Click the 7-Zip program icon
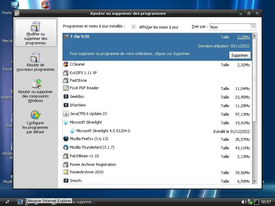 click(x=66, y=36)
